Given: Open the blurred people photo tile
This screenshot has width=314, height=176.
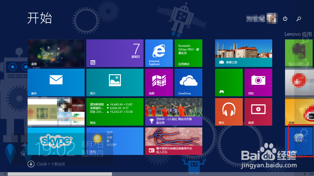Looking at the screenshot, I should [56, 112].
